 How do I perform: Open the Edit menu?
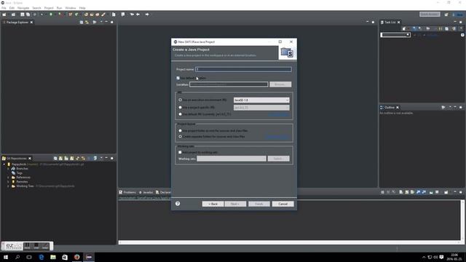(12, 8)
